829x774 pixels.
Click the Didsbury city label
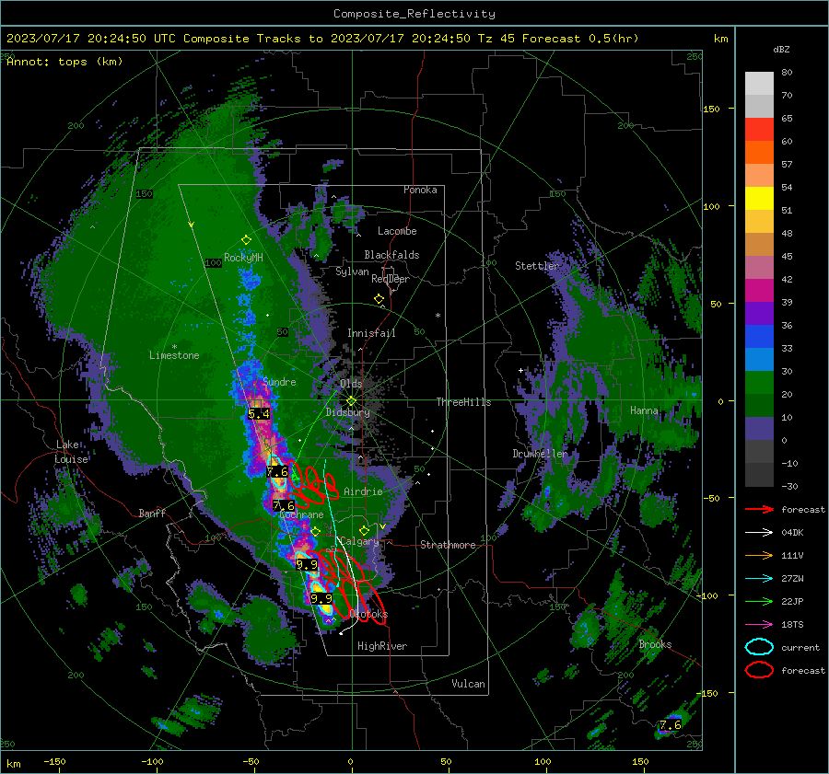(347, 412)
